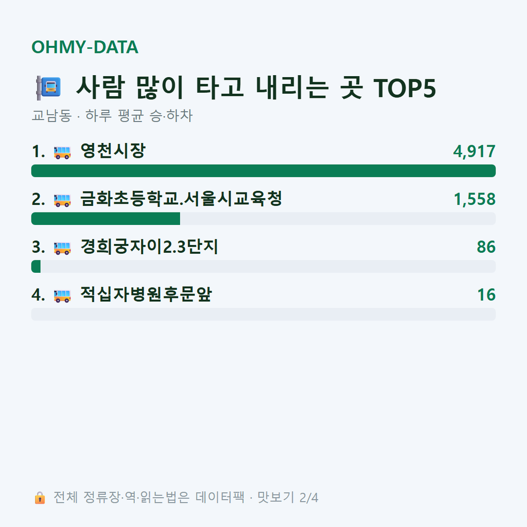The height and width of the screenshot is (527, 527).
Task: Click the 1,558 ridership value
Action: [x=475, y=199]
